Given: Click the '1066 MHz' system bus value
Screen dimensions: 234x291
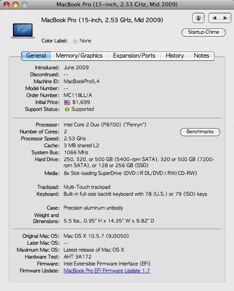Looking at the screenshot, I should (76, 152).
